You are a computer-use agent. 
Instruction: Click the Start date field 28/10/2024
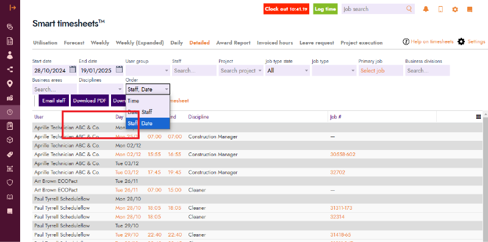coord(51,71)
